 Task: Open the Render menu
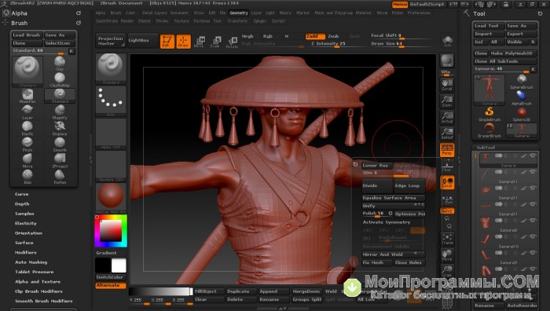click(x=127, y=21)
